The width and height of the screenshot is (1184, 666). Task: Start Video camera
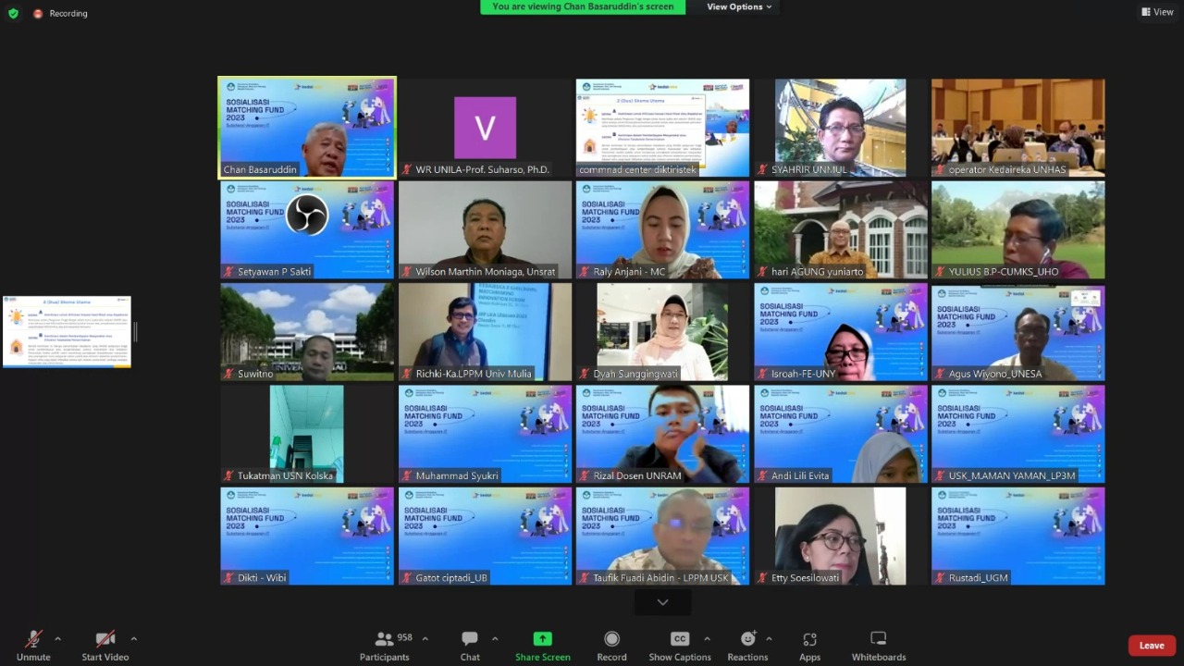pos(105,646)
